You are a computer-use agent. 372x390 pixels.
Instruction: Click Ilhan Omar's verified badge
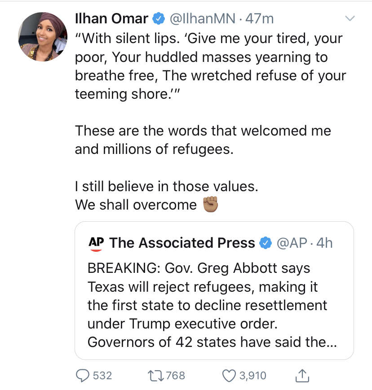159,19
